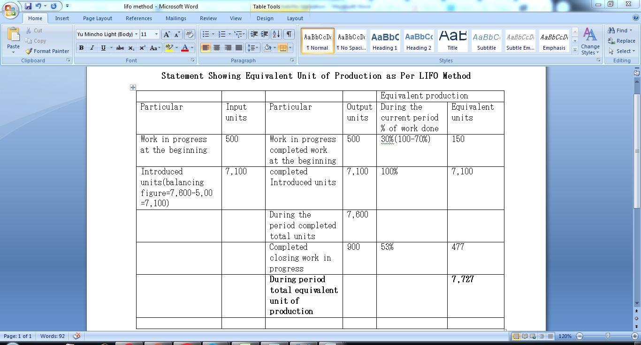Open the font size dropdown
Viewport: 641px width, 345px height.
click(156, 34)
